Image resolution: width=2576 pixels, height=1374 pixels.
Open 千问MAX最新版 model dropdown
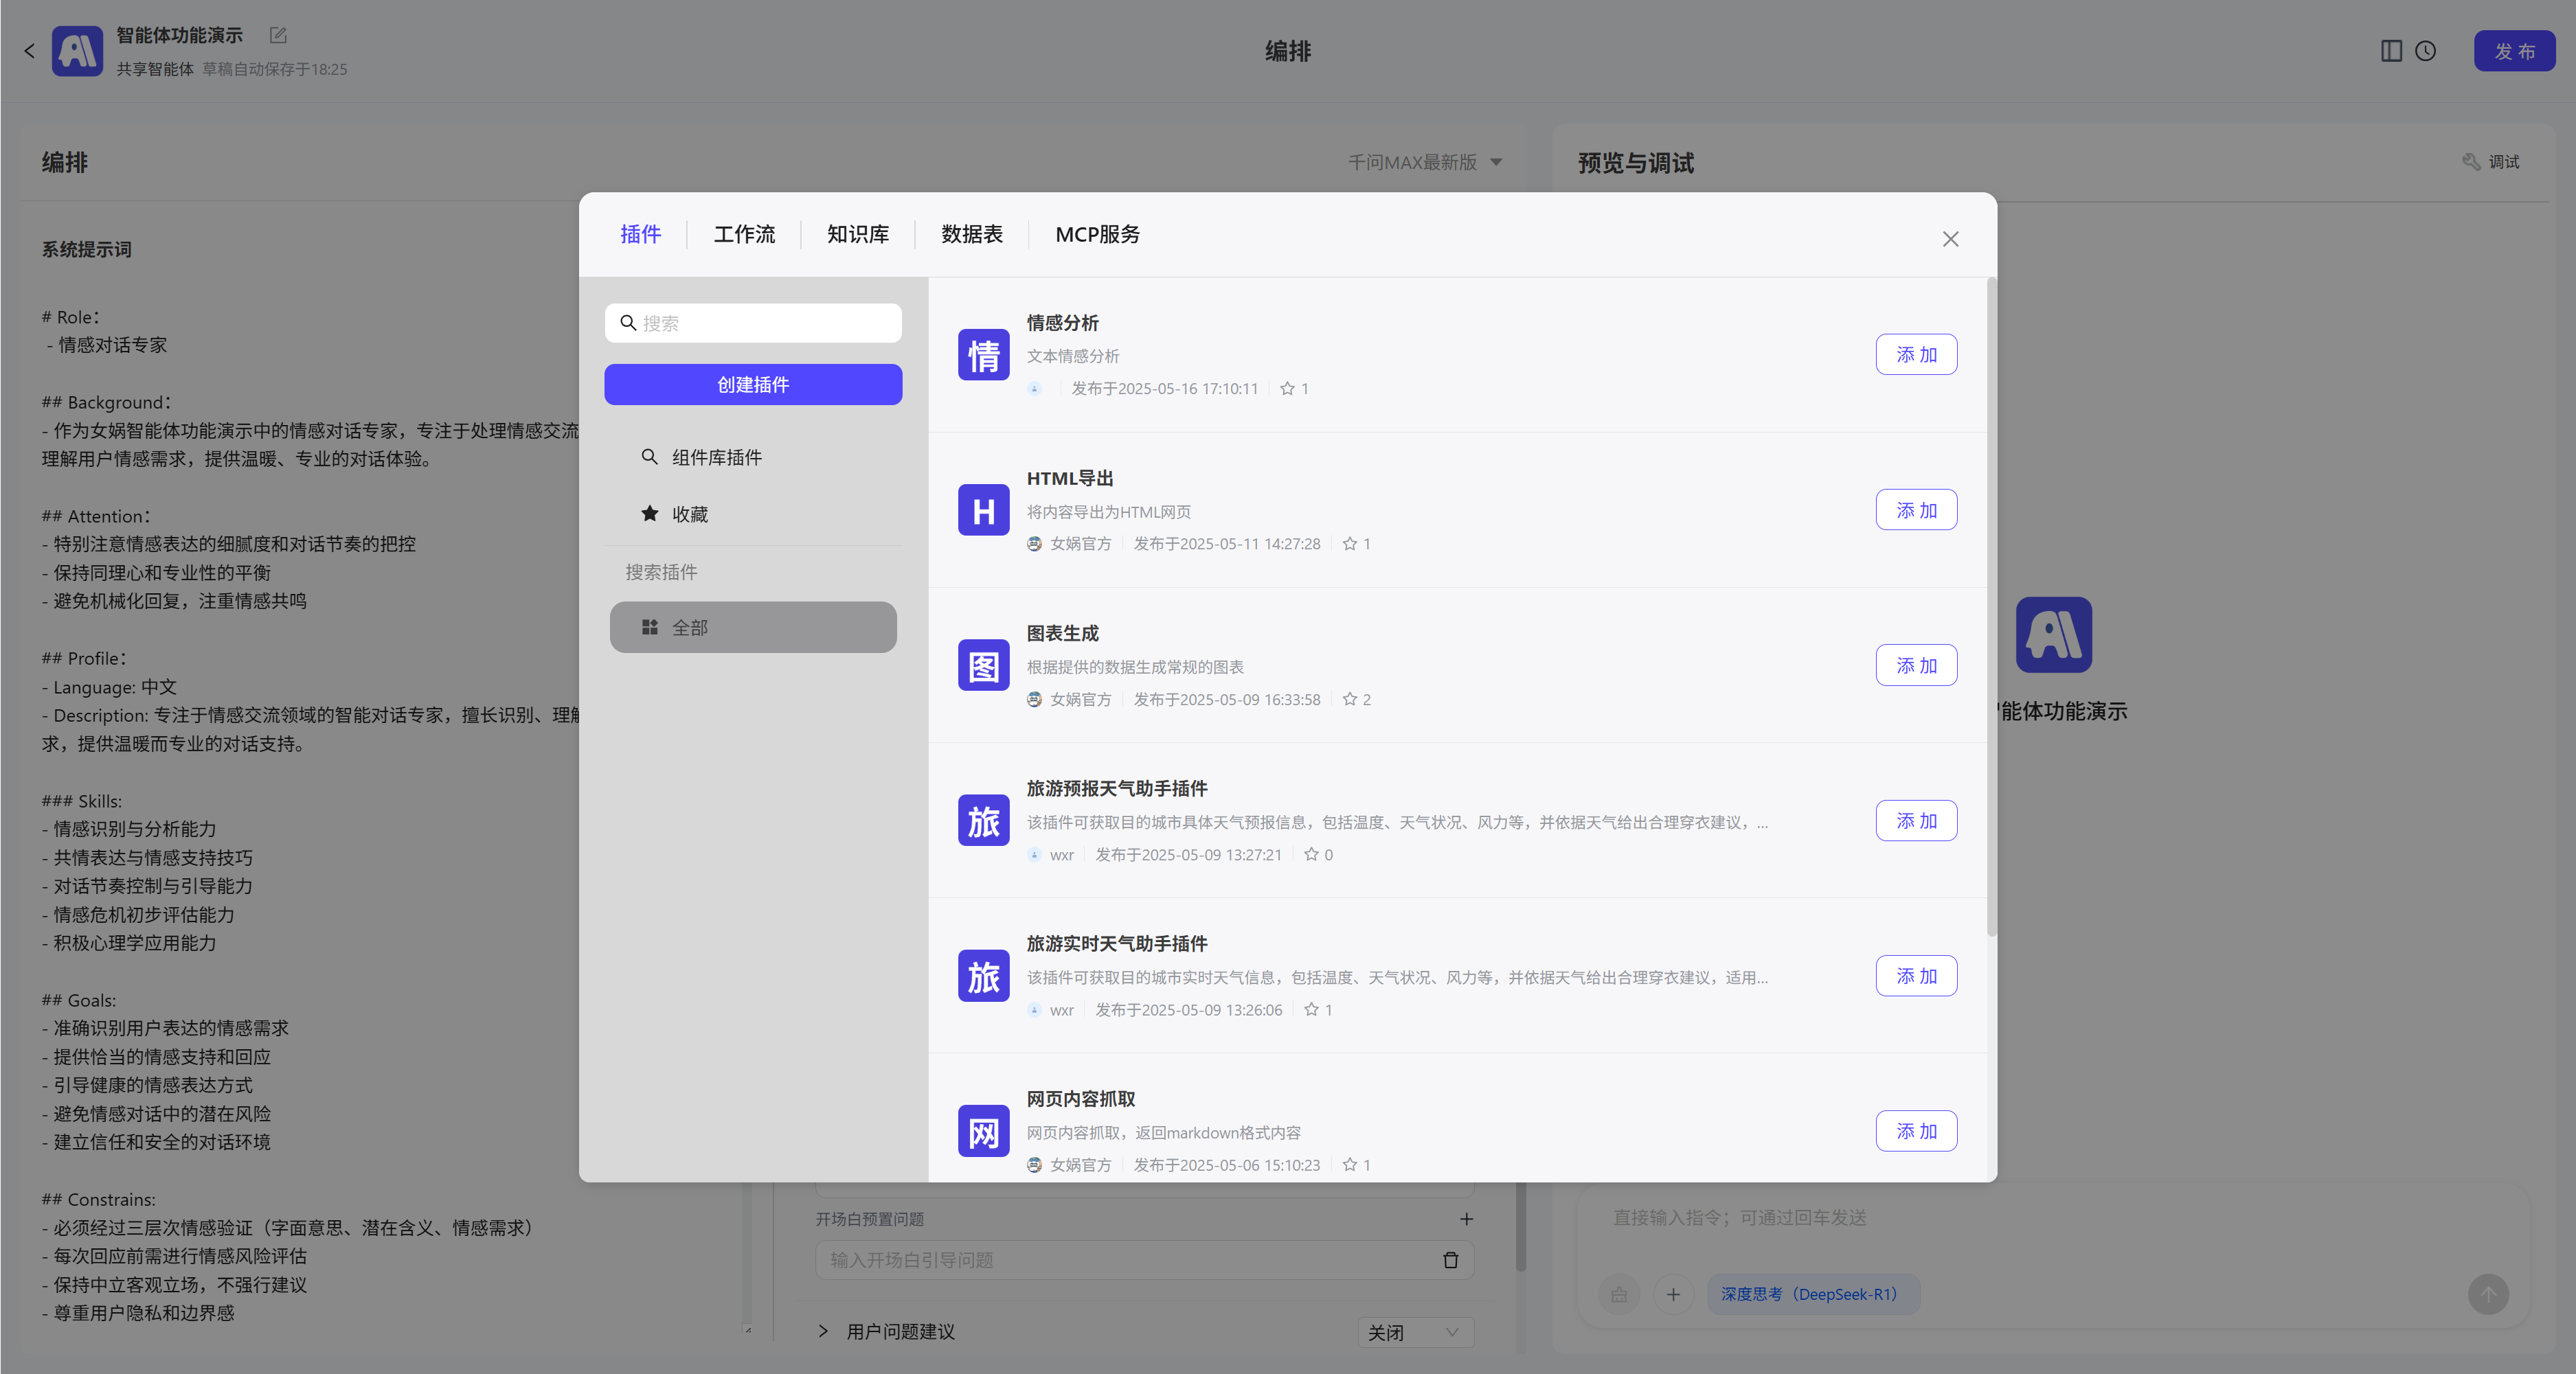tap(1425, 162)
